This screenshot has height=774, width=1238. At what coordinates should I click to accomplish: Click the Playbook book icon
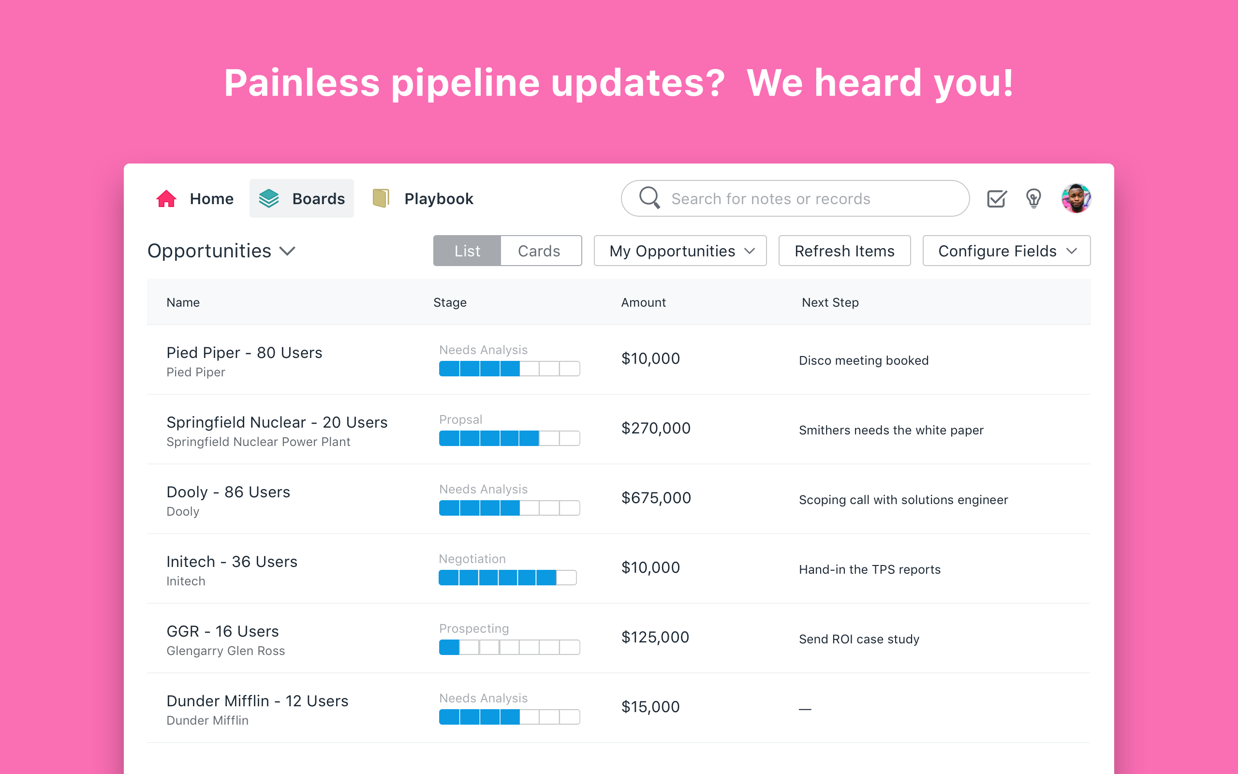381,199
